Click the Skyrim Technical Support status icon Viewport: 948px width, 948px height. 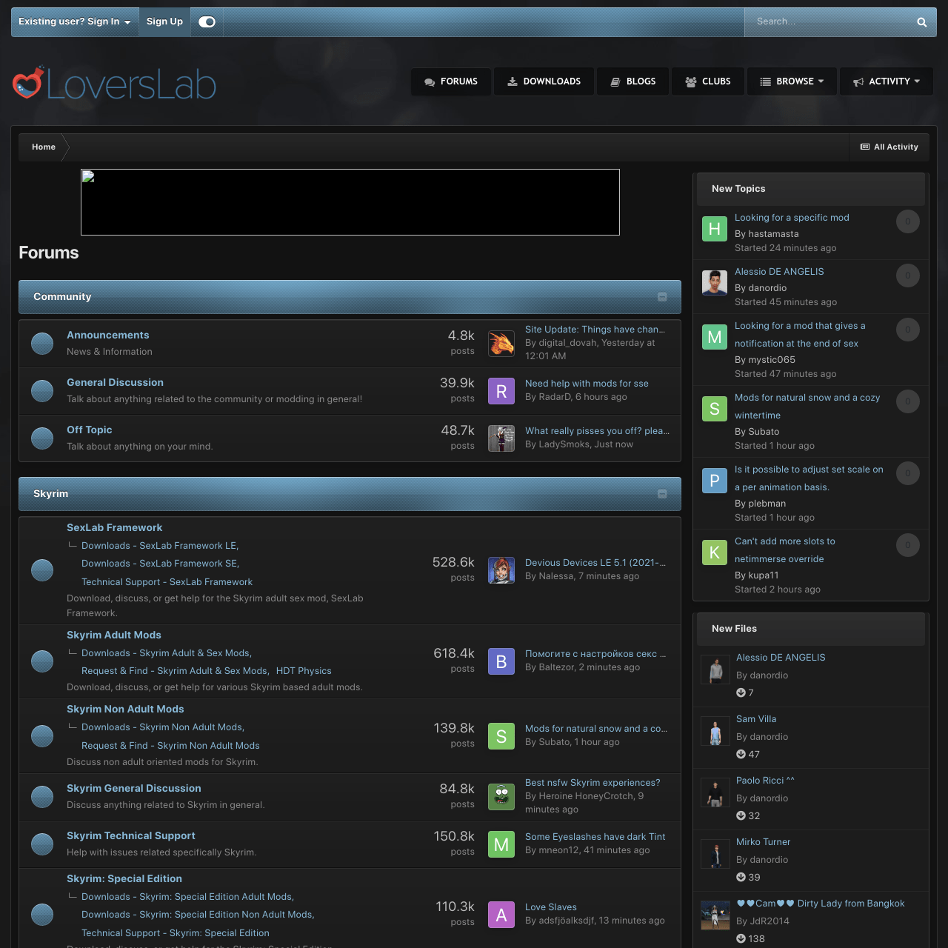pos(42,844)
